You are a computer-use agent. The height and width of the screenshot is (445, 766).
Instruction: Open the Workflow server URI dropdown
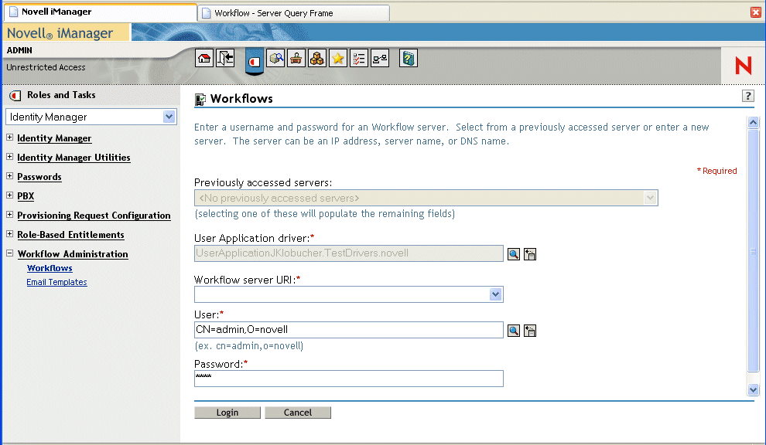(x=496, y=294)
